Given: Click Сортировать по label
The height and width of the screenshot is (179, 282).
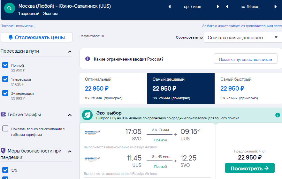Looking at the screenshot, I should [189, 37].
